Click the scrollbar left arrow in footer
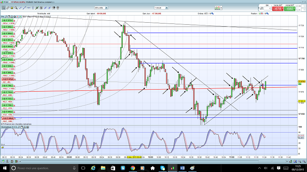The image size is (307, 172). tap(20, 161)
